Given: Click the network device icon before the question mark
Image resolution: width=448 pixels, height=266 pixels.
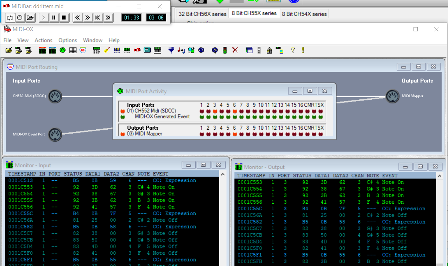Looking at the screenshot, I should tap(279, 50).
